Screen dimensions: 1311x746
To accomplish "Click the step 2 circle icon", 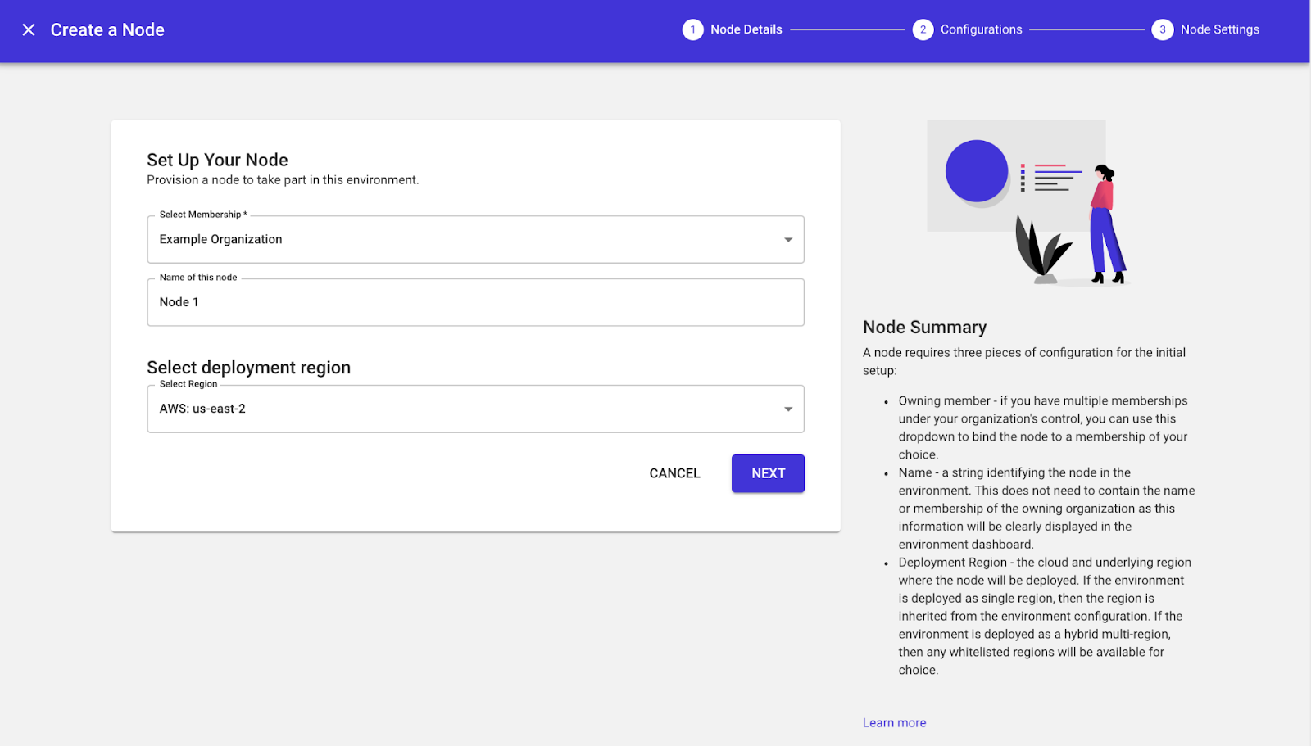I will click(x=923, y=29).
